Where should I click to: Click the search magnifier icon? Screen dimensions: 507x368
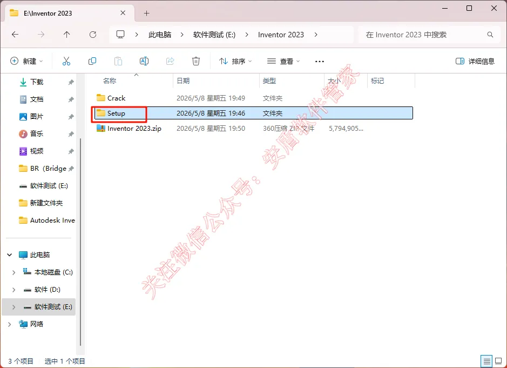click(490, 35)
